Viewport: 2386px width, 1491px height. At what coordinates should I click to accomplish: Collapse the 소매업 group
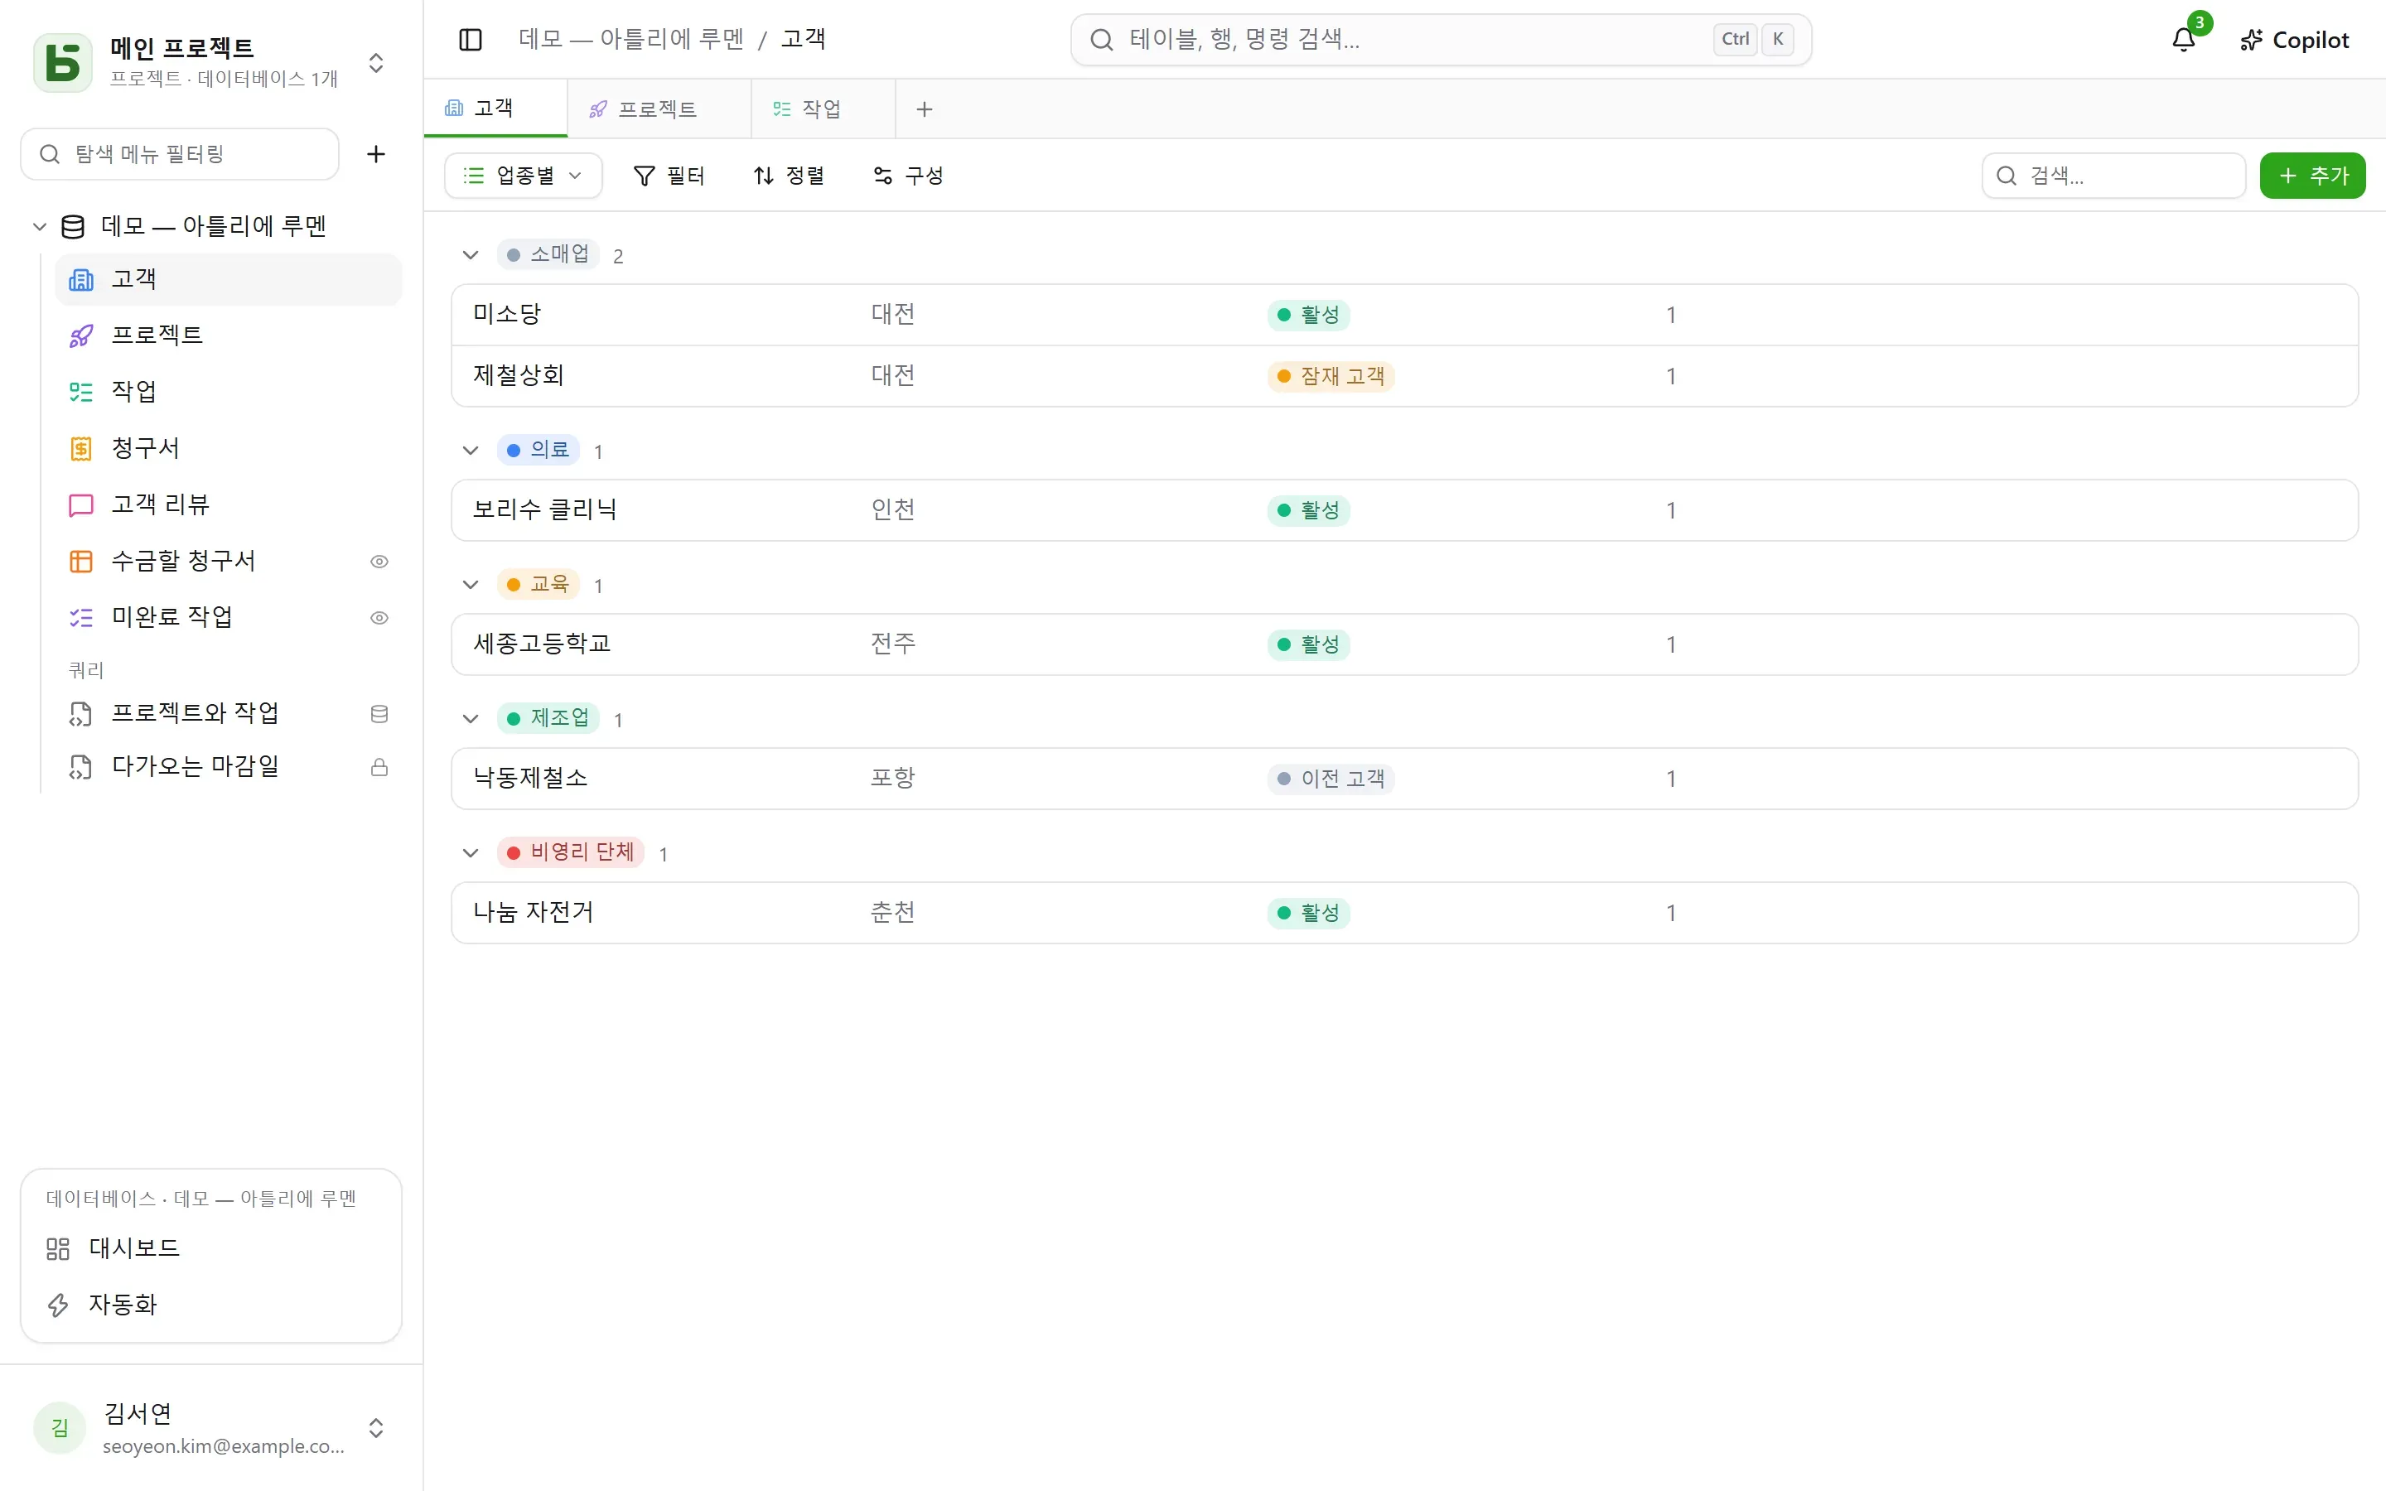click(x=471, y=255)
